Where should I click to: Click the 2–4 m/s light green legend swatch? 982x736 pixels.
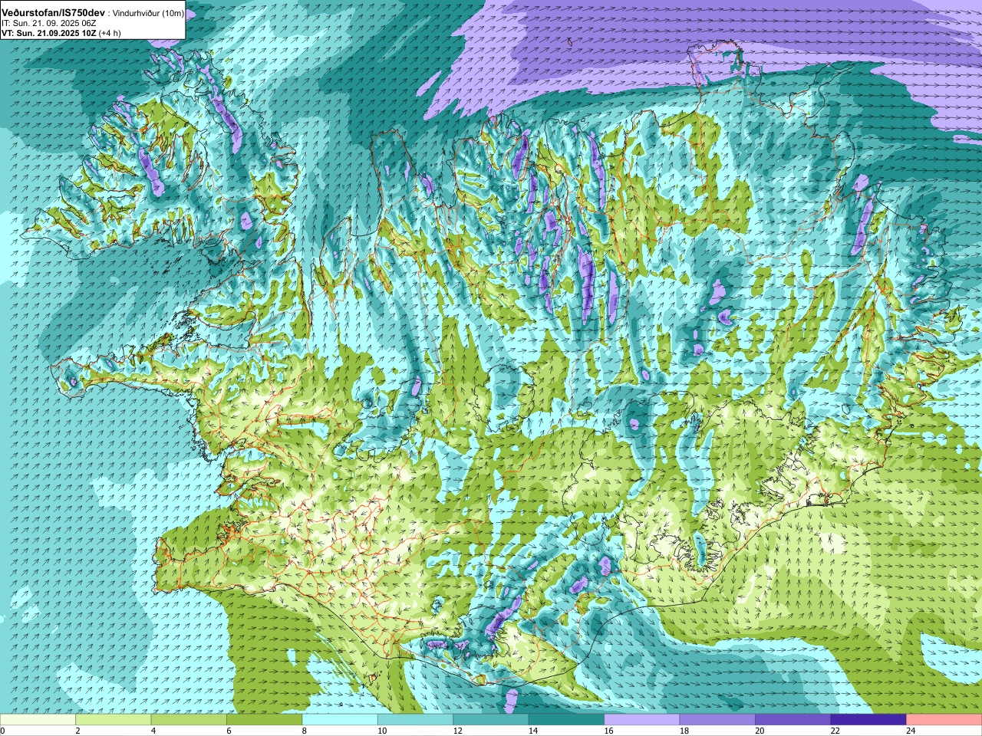113,720
